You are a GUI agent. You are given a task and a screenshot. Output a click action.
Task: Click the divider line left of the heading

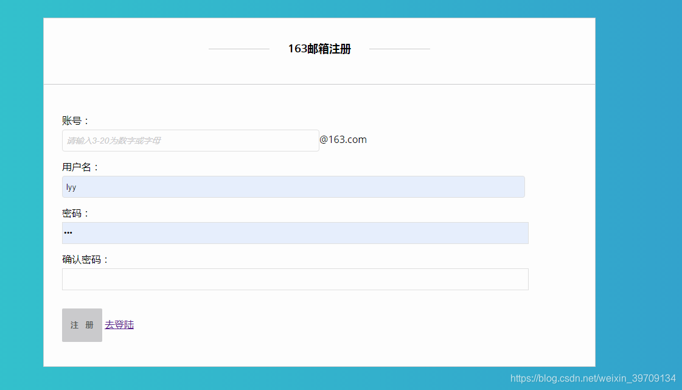point(238,49)
